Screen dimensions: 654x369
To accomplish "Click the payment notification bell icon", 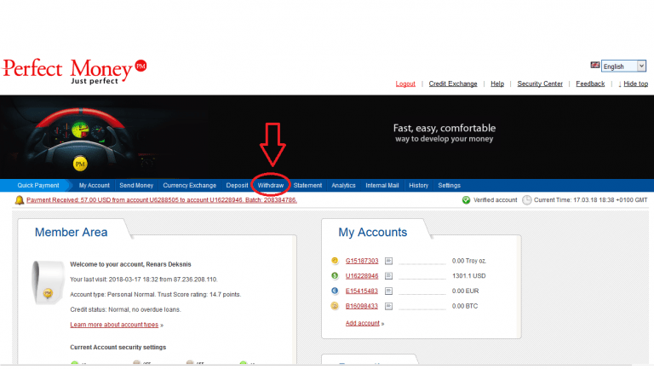I will click(x=20, y=200).
